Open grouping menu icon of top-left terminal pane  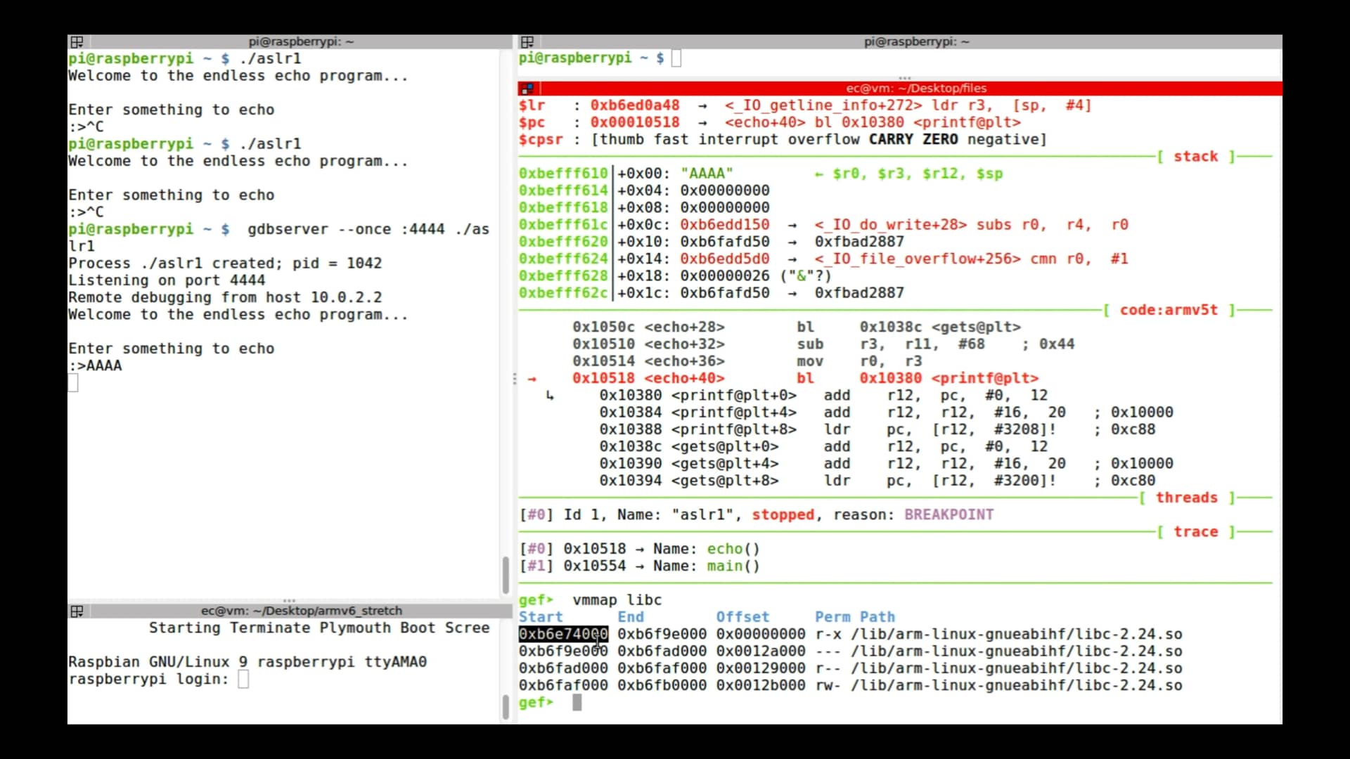pos(77,42)
